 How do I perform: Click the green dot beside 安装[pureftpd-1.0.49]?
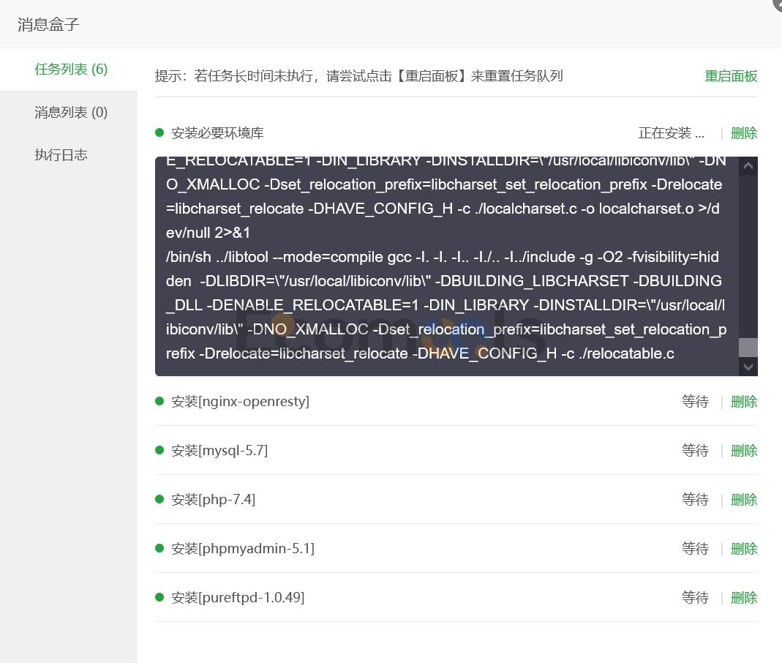point(159,597)
